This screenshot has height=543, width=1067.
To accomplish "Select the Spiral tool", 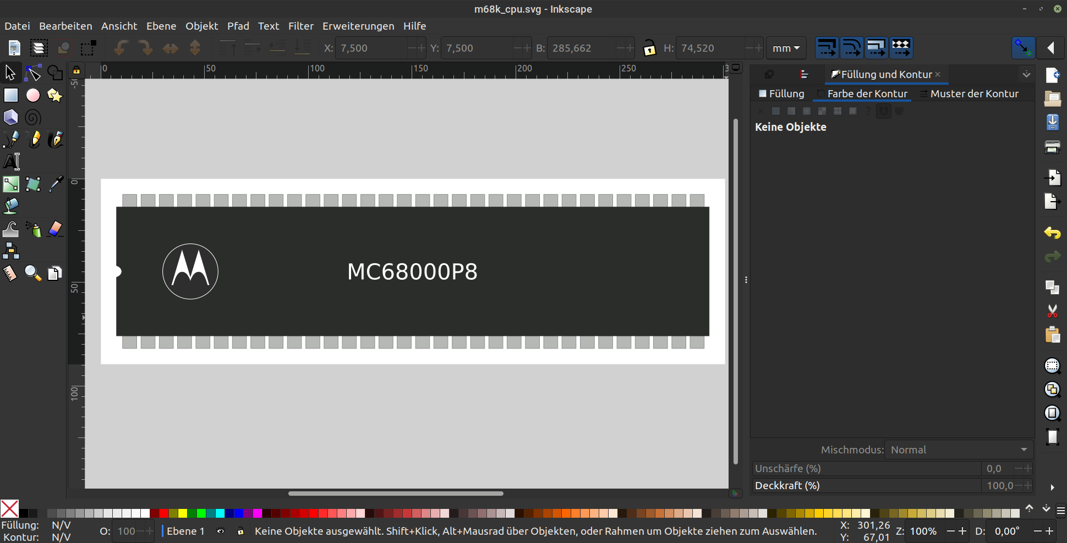I will (x=33, y=117).
